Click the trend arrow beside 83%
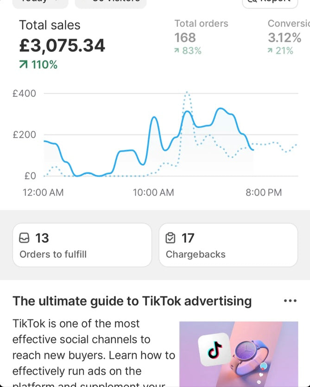The width and height of the screenshot is (310, 387). 177,51
